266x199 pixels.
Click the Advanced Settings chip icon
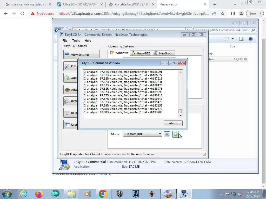coord(67,90)
